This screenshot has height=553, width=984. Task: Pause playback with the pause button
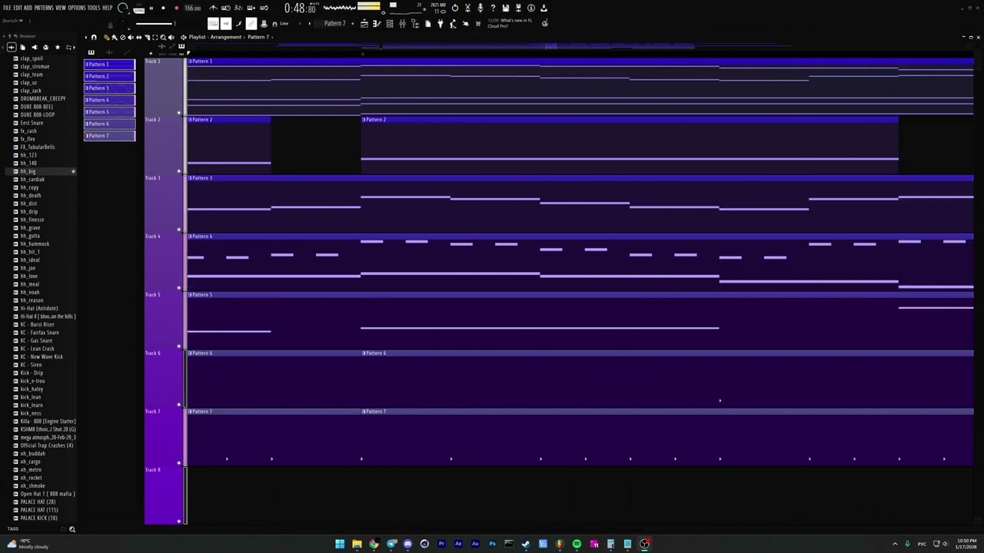coord(151,8)
